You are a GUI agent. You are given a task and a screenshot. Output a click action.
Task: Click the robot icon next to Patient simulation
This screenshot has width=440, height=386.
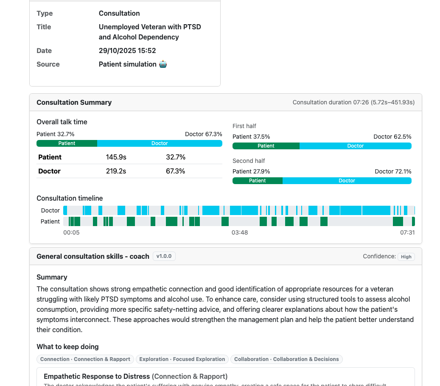(x=163, y=64)
